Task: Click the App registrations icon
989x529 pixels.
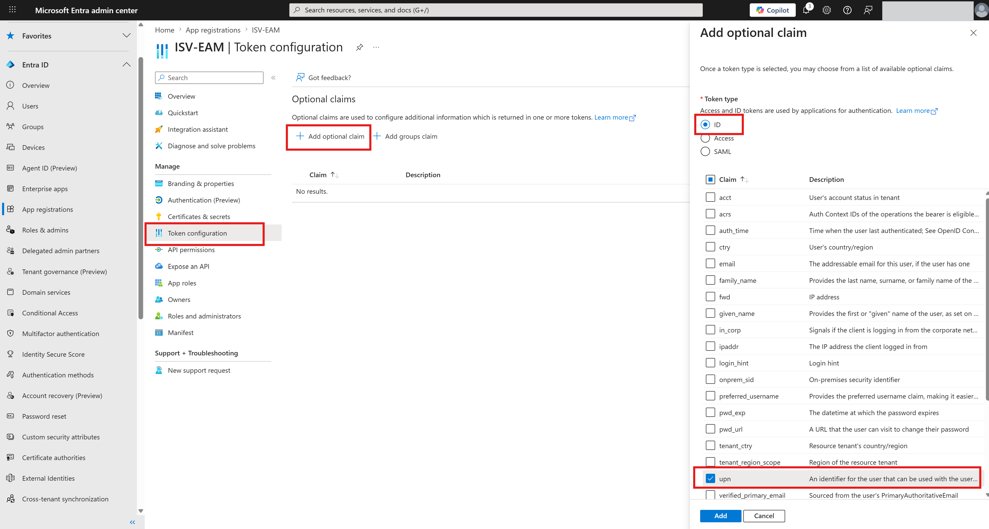Action: pos(10,209)
